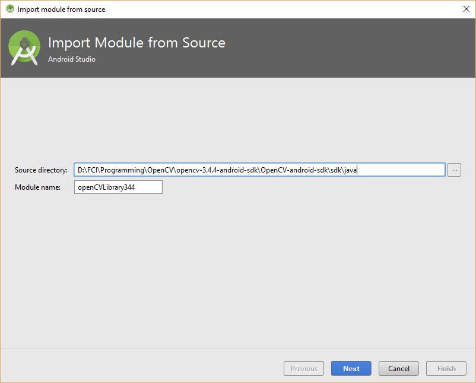Click the 'Import module from source' title bar text
The height and width of the screenshot is (383, 476).
coord(61,9)
